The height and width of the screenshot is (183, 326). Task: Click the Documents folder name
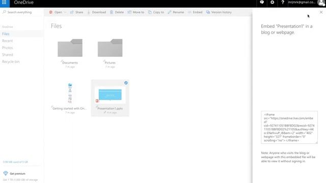pyautogui.click(x=70, y=63)
